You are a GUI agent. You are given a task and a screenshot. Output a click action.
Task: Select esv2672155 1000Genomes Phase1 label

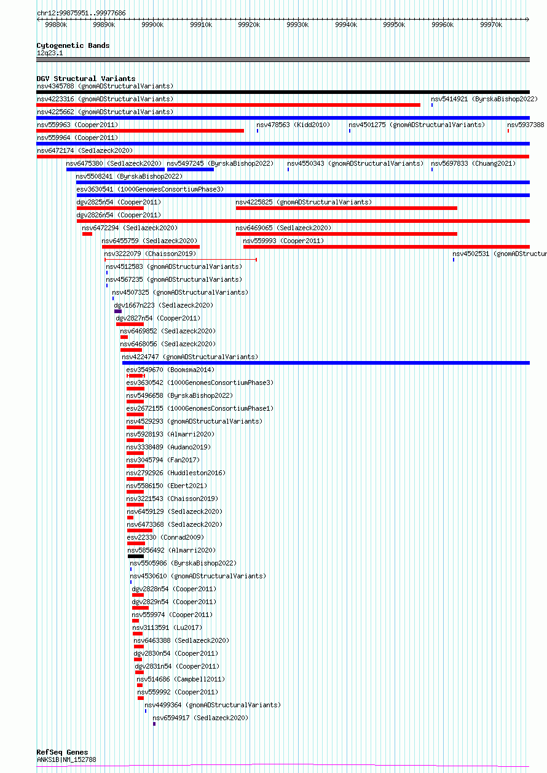pyautogui.click(x=200, y=408)
